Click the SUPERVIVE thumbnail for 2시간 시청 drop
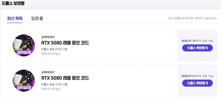This screenshot has width=221, height=100. [x=24, y=45]
